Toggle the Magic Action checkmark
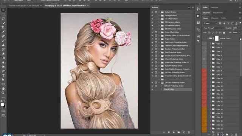242x136 pixels. point(152,39)
